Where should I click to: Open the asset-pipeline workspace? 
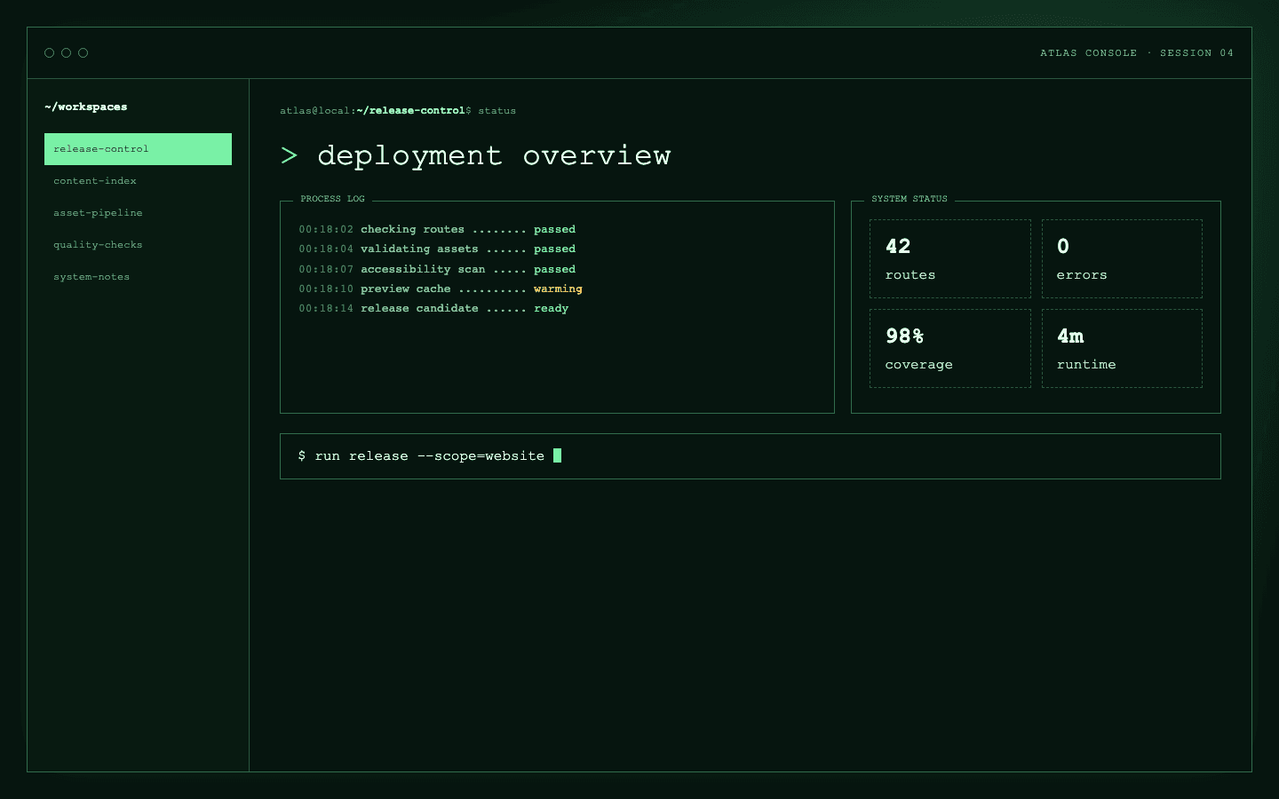138,213
